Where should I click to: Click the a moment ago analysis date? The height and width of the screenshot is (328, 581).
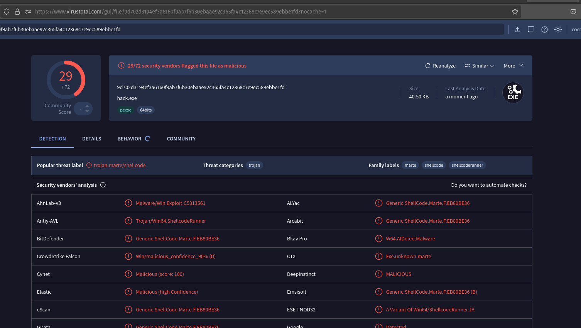click(x=461, y=96)
